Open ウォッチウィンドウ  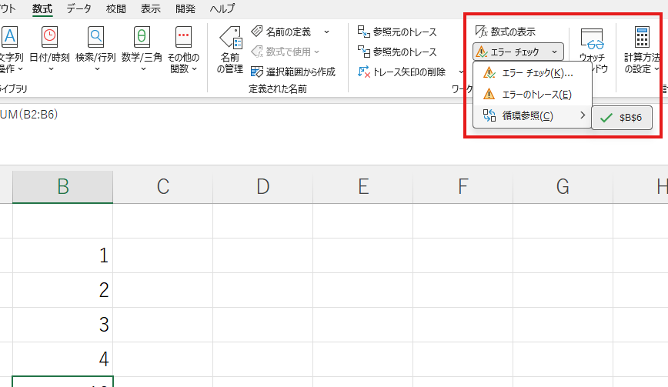pyautogui.click(x=593, y=50)
